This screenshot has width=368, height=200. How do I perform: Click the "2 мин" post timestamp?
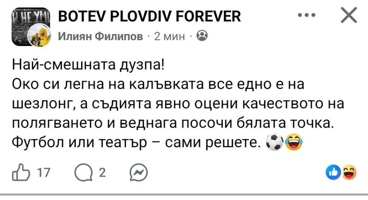click(169, 36)
